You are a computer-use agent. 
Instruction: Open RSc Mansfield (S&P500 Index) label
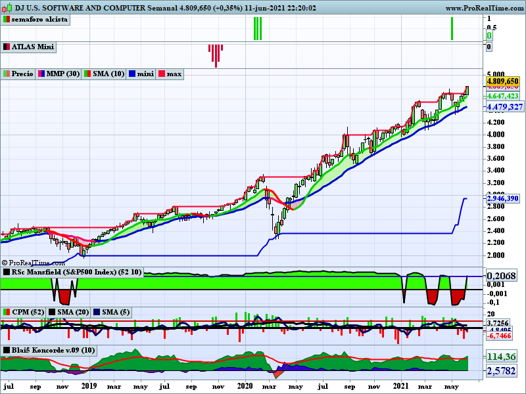click(x=76, y=272)
